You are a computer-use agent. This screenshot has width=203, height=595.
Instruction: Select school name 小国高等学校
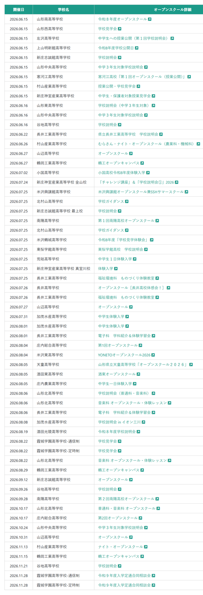pos(48,173)
